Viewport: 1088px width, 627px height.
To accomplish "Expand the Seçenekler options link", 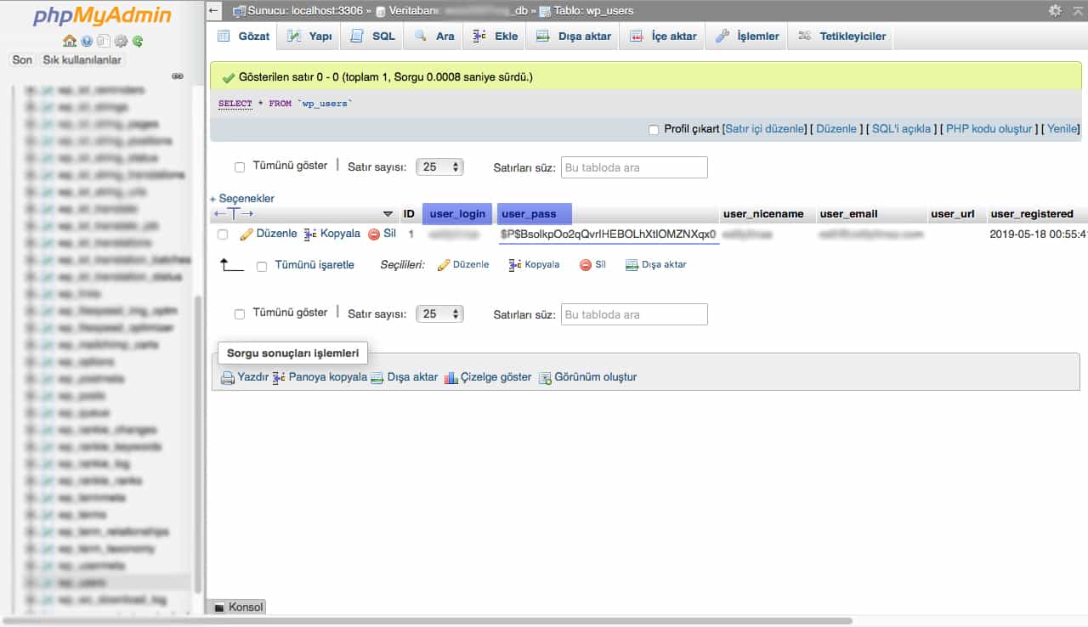I will click(x=245, y=198).
